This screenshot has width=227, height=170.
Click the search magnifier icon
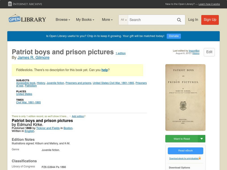pos(179,20)
